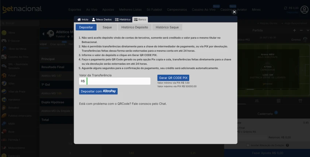Select the Futebol Americano icon
The width and height of the screenshot is (310, 157).
coord(4,116)
